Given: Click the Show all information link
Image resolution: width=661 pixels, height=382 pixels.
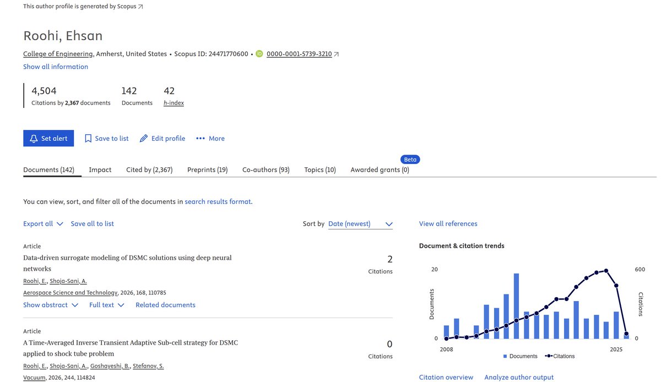Looking at the screenshot, I should point(56,67).
